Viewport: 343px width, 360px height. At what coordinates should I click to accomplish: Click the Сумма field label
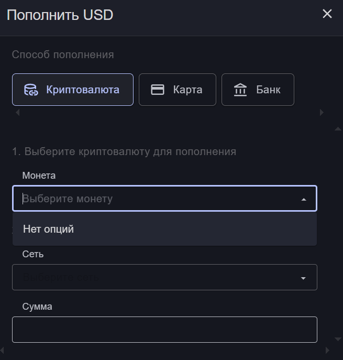37,307
